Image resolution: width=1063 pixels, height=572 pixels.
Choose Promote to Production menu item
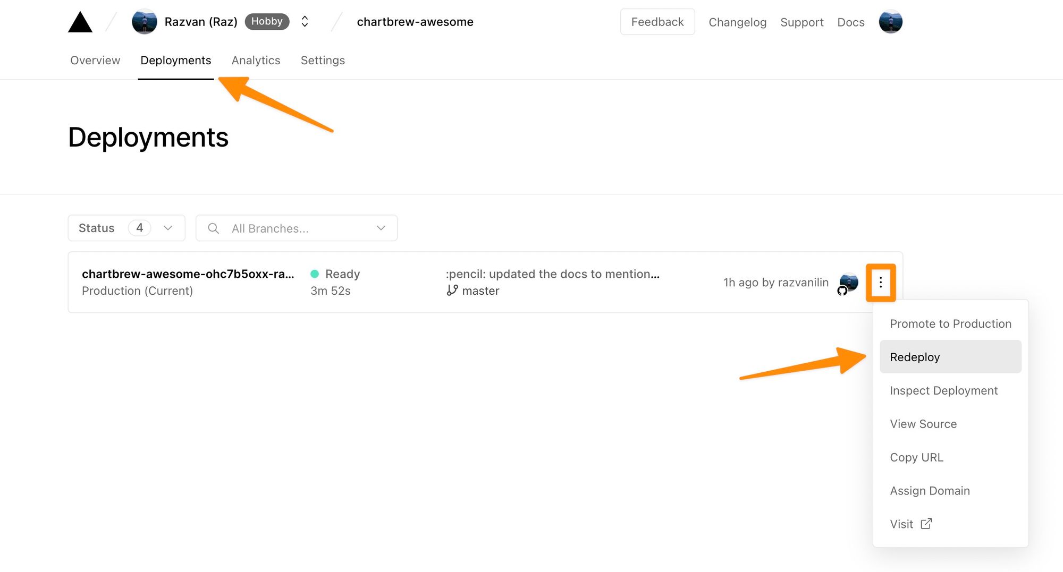click(x=950, y=323)
